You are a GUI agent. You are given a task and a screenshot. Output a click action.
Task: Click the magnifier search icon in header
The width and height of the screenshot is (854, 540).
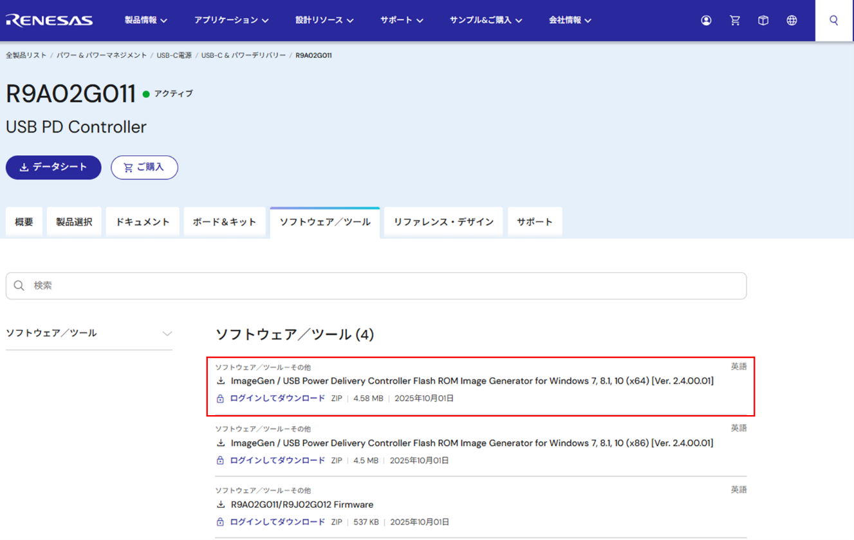833,21
